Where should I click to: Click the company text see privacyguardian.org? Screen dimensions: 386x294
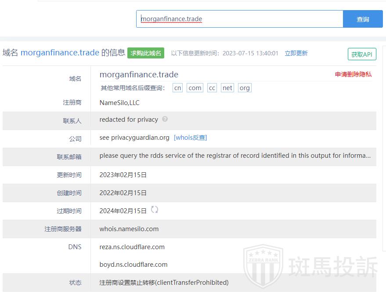click(134, 138)
